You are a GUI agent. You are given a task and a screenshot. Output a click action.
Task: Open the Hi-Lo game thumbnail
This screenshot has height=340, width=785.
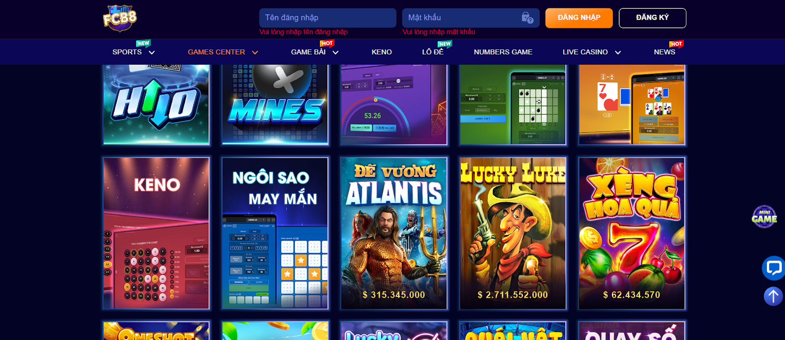click(x=157, y=104)
